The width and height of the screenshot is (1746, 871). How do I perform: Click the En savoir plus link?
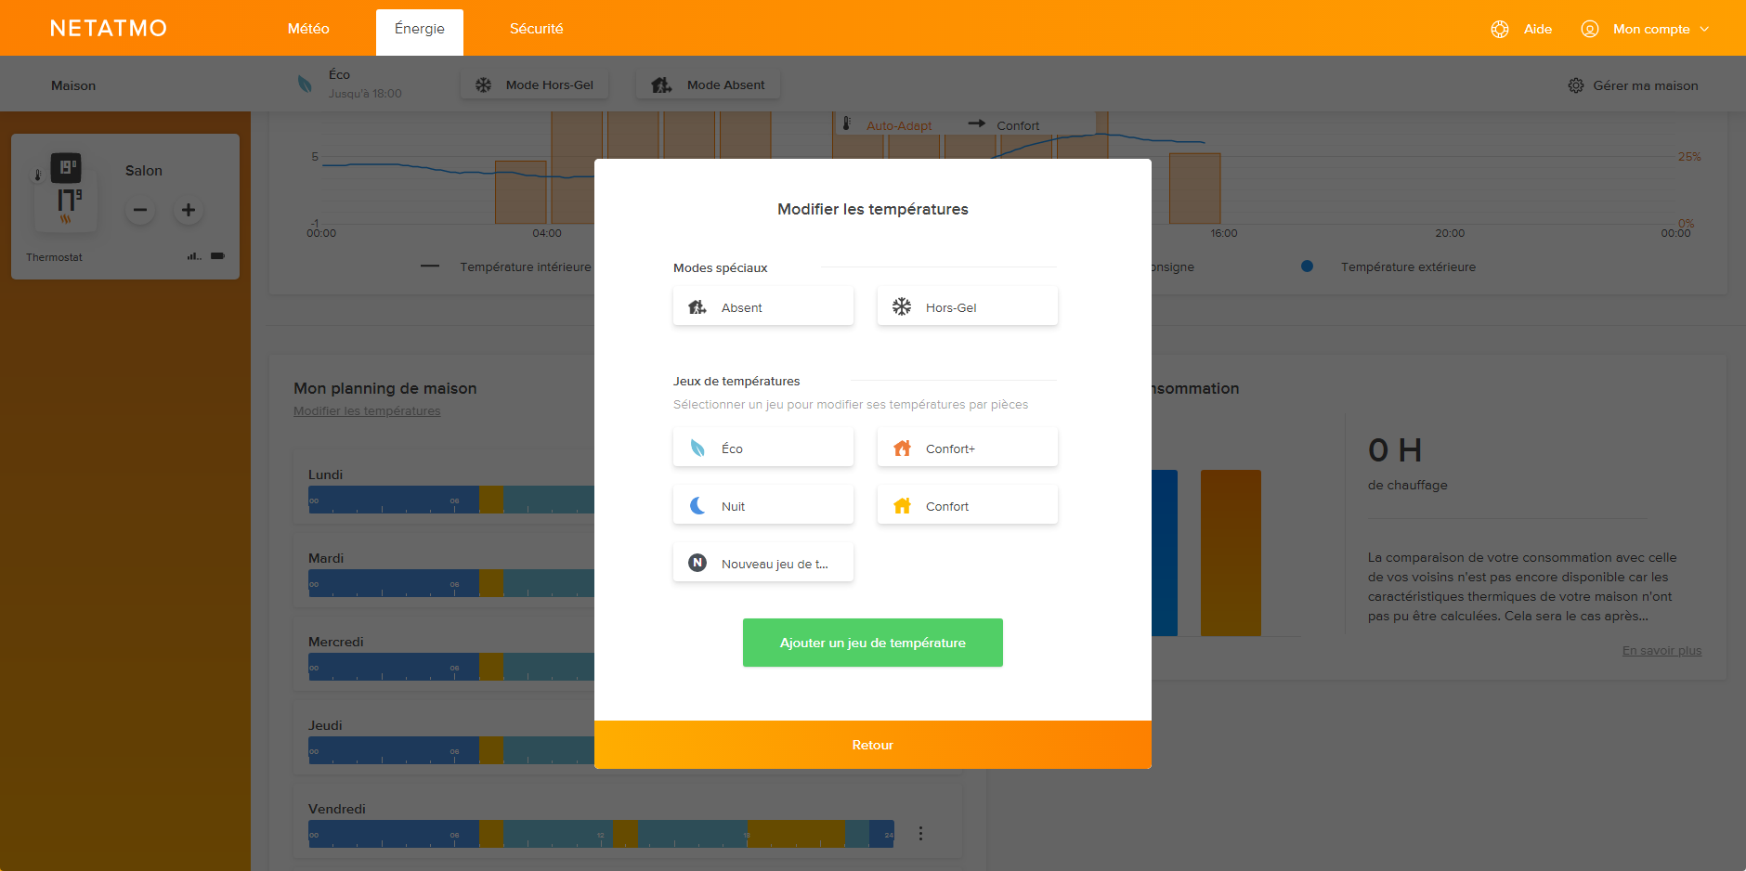coord(1661,651)
